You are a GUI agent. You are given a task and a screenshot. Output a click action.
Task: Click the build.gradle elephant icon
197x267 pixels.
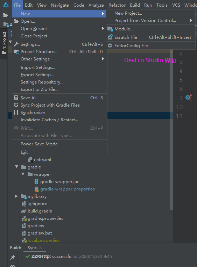coord(24,211)
